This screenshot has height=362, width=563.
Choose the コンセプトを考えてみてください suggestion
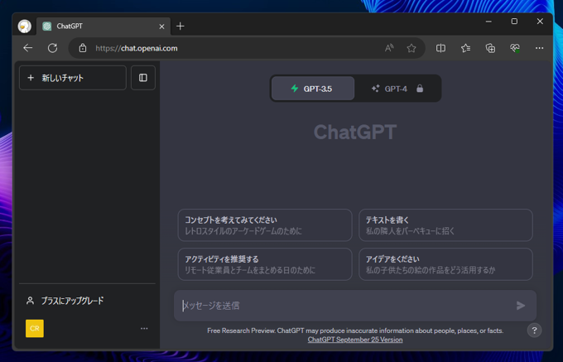(265, 225)
